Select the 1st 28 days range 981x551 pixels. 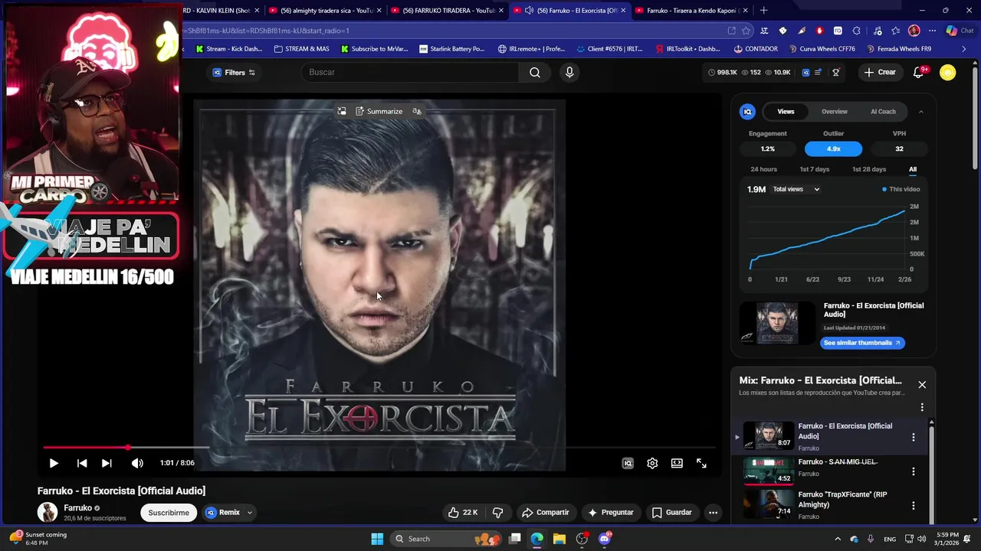tap(869, 169)
